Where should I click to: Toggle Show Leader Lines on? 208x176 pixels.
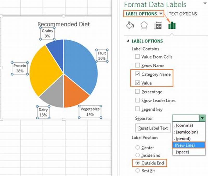tap(137, 100)
